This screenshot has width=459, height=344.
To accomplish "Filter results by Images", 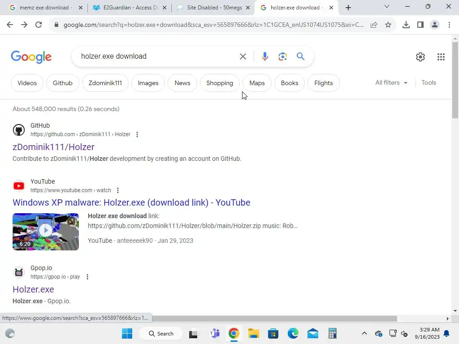I will [x=148, y=83].
